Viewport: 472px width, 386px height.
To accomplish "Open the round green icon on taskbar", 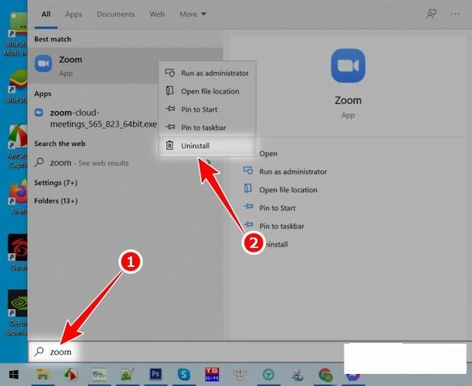I will click(x=268, y=375).
